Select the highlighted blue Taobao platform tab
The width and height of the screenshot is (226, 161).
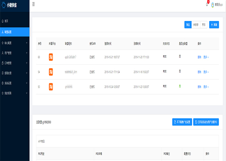[188, 25]
